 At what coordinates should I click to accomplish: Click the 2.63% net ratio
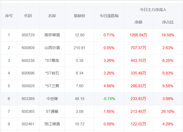click(x=168, y=48)
